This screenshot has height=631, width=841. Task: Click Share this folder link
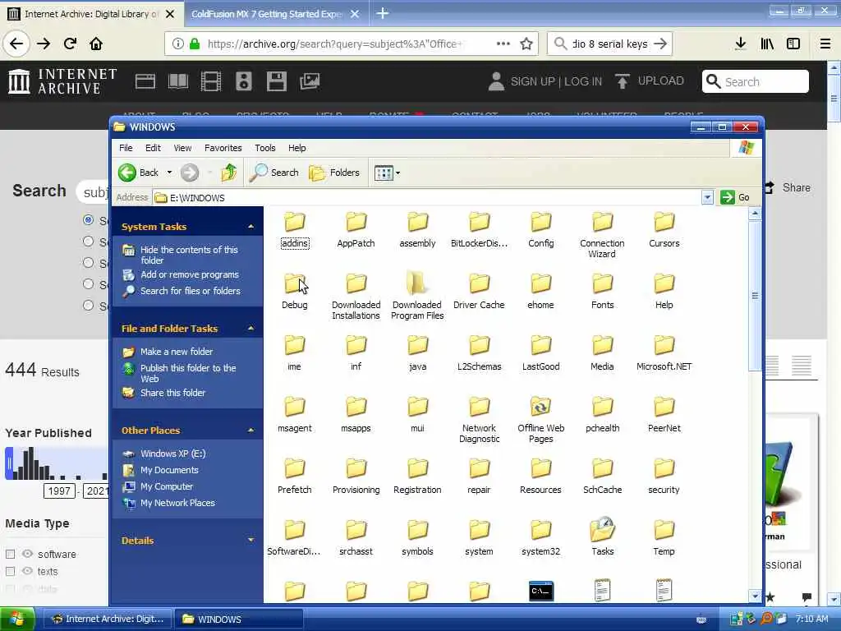(x=172, y=393)
